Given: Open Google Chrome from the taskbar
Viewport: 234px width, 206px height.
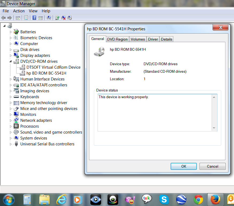Looking at the screenshot, I should pos(198,200).
